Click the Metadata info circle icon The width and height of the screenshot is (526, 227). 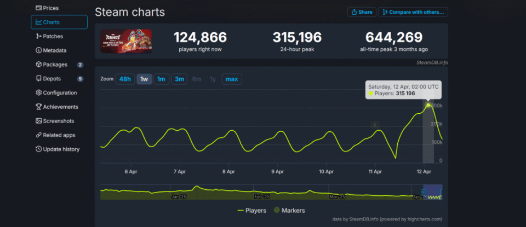coord(38,50)
